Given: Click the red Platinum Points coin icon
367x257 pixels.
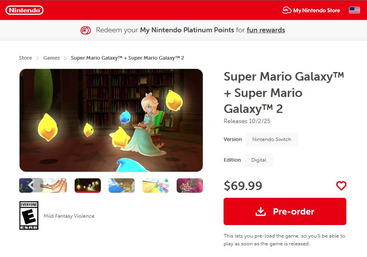Looking at the screenshot, I should tap(86, 30).
